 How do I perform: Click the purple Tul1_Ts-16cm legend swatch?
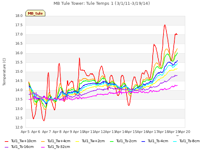pos(6,147)
